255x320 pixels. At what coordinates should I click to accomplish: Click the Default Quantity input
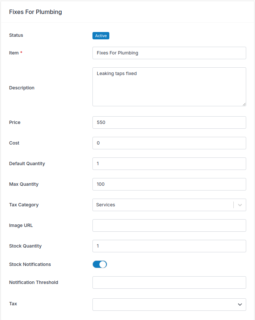click(x=169, y=164)
